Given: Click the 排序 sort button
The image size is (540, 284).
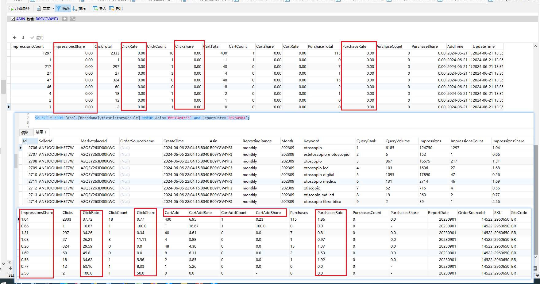Looking at the screenshot, I should pos(79,8).
